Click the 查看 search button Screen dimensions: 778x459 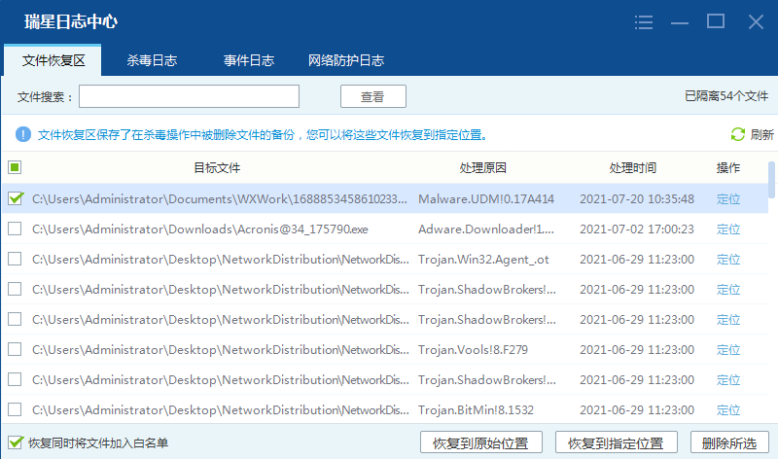coord(372,96)
